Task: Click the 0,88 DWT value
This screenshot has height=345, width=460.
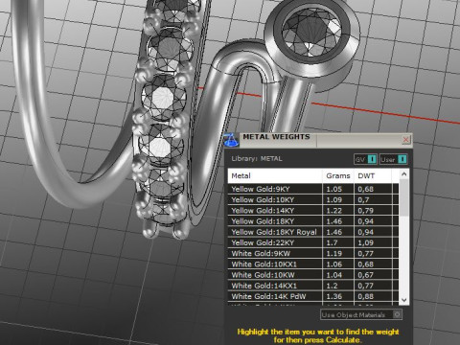Action: (365, 296)
